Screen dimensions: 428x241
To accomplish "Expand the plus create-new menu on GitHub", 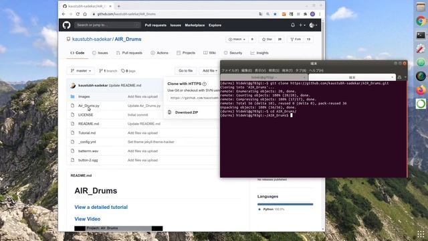I will 302,25.
